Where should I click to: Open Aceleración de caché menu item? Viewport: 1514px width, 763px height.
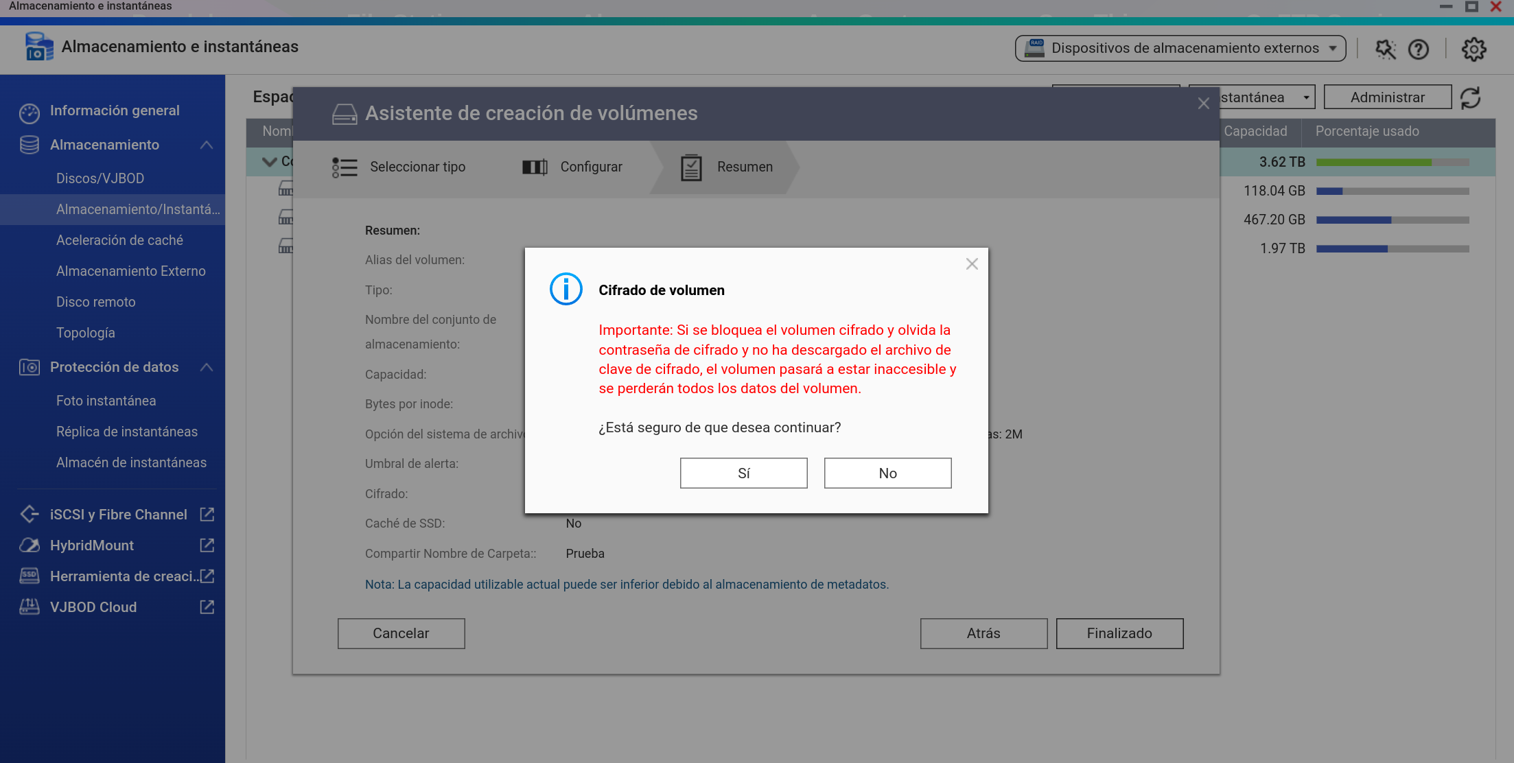(x=119, y=240)
